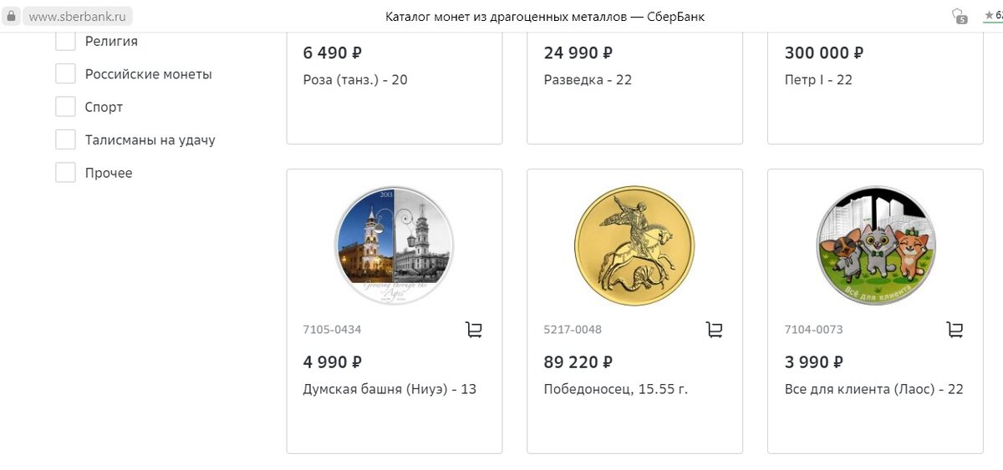Open the Петр I - 22 product link
This screenshot has width=1003, height=470.
(x=818, y=80)
